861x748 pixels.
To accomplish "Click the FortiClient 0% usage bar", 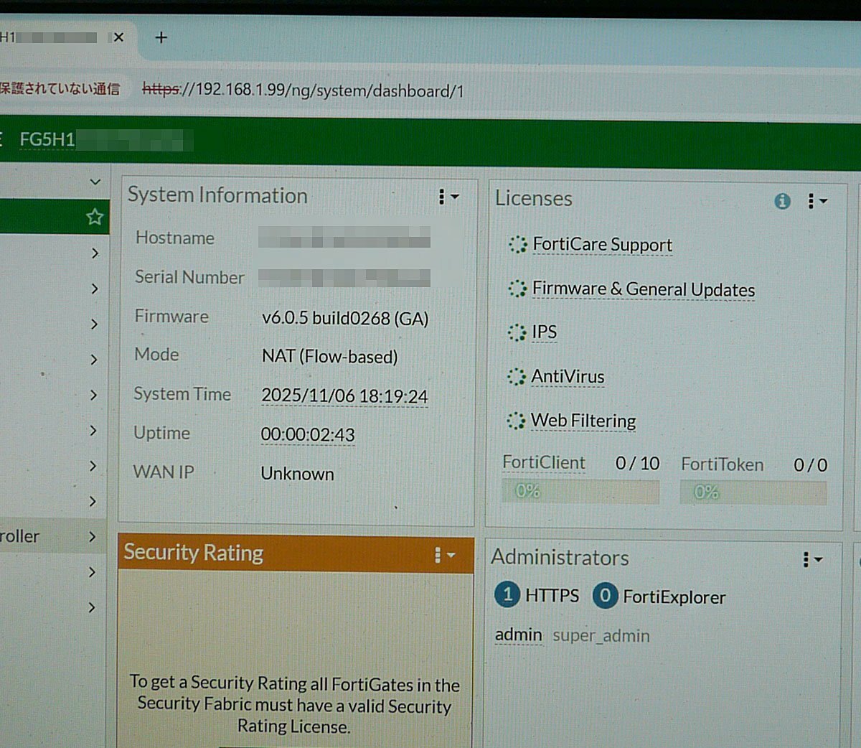I will 580,492.
